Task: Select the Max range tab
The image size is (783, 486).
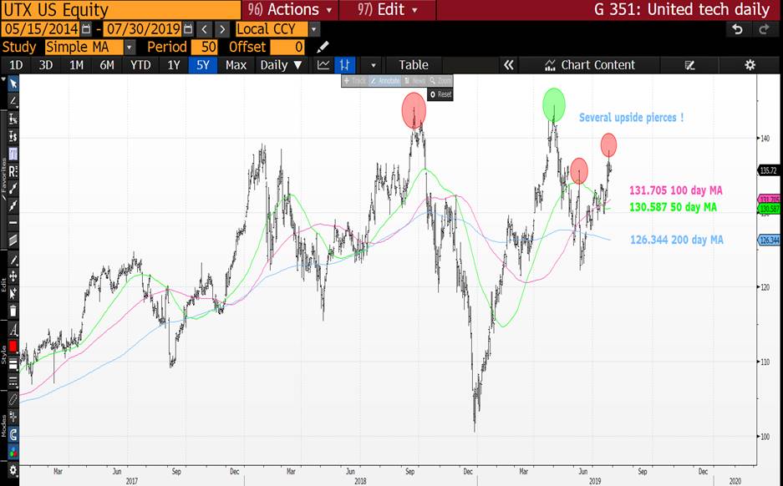Action: click(236, 65)
